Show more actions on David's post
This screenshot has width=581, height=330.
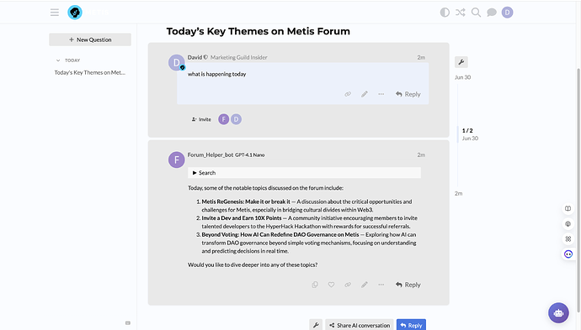tap(381, 94)
